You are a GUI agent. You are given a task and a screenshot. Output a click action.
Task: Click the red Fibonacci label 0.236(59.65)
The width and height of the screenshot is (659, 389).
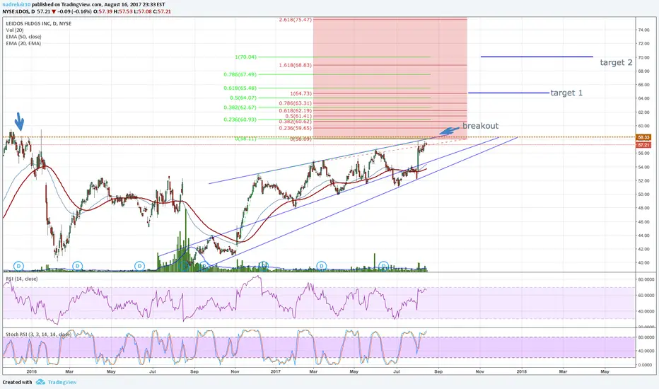coord(296,128)
